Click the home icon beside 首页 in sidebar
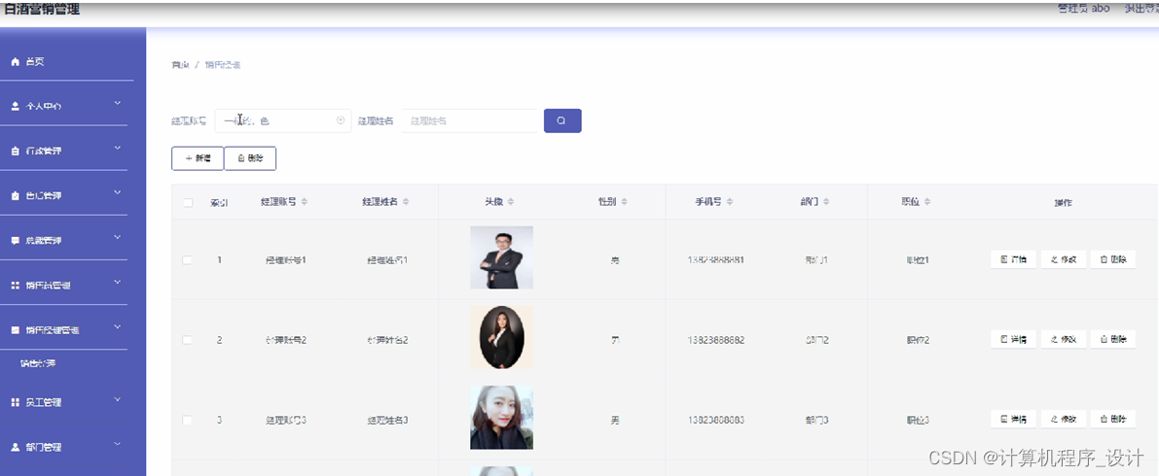This screenshot has width=1159, height=476. 15,62
